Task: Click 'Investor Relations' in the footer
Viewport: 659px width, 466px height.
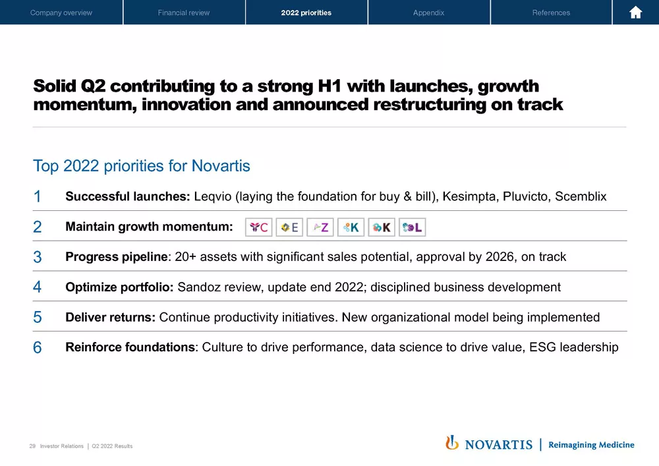Action: (x=62, y=446)
